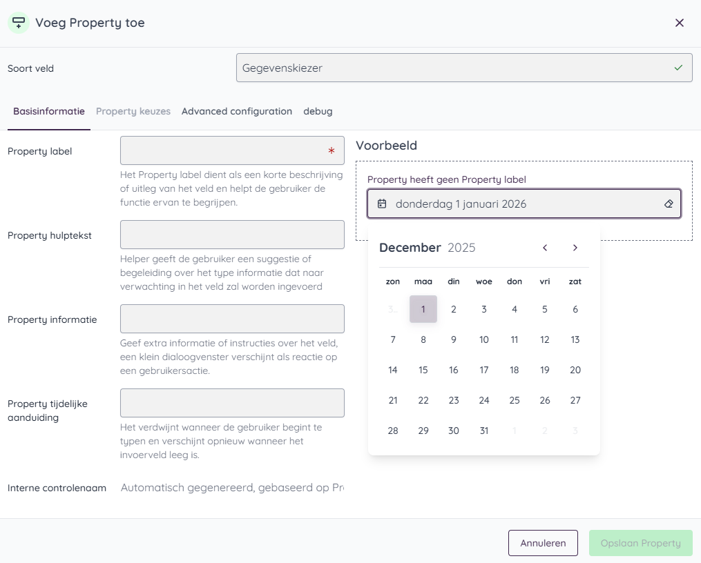The width and height of the screenshot is (701, 563).
Task: Switch to Advanced configuration tab
Action: pos(236,111)
